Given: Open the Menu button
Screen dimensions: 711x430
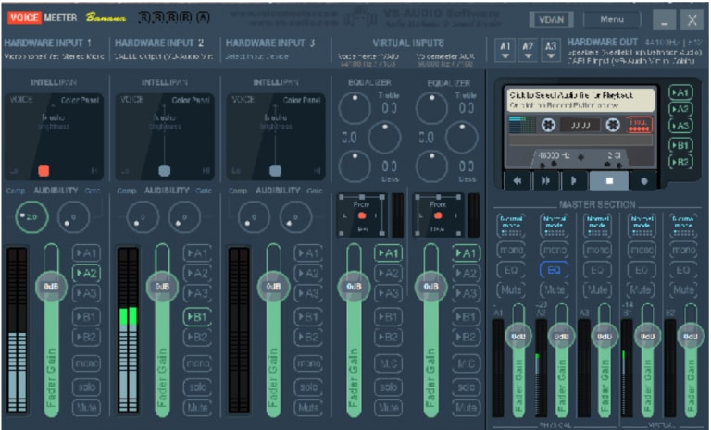Looking at the screenshot, I should (612, 19).
